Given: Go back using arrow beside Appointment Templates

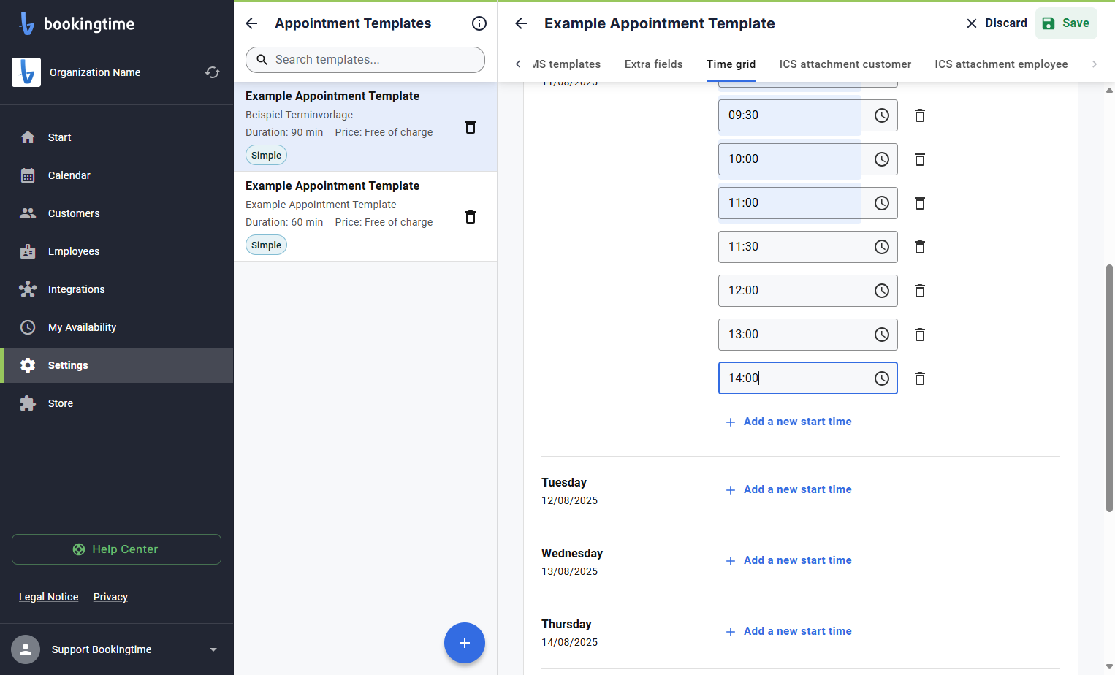Looking at the screenshot, I should pyautogui.click(x=252, y=23).
